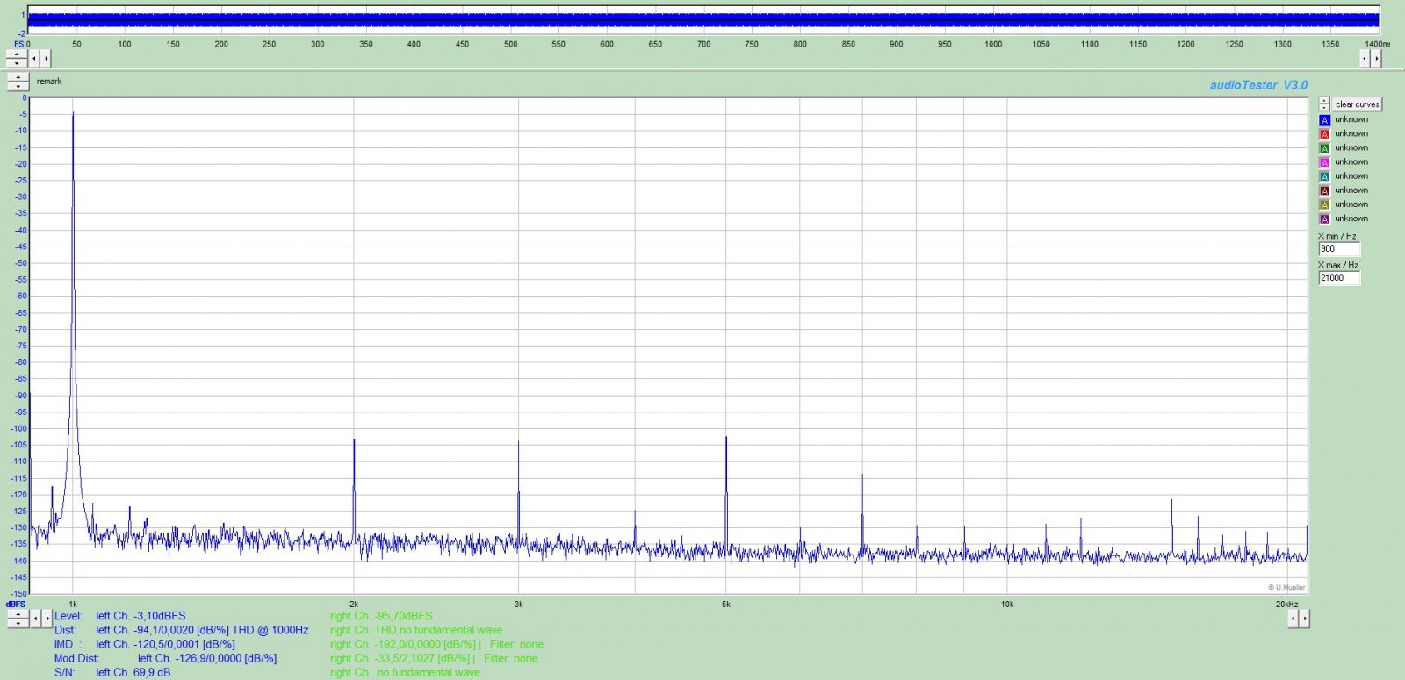Click the up arrow beside the remark label

[x=18, y=77]
